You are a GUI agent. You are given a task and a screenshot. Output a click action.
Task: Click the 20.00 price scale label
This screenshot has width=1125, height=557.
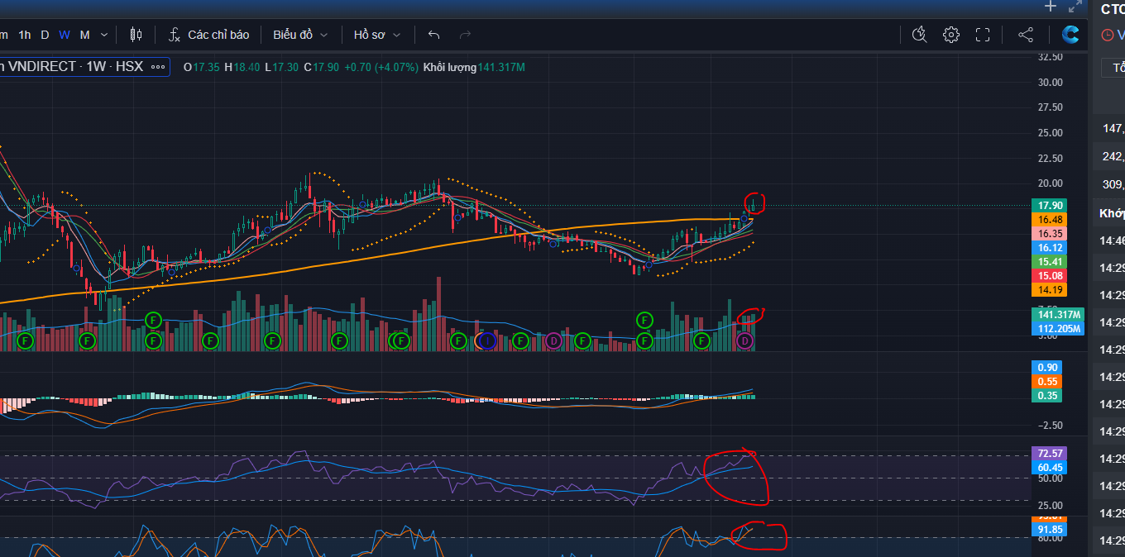[x=1050, y=183]
